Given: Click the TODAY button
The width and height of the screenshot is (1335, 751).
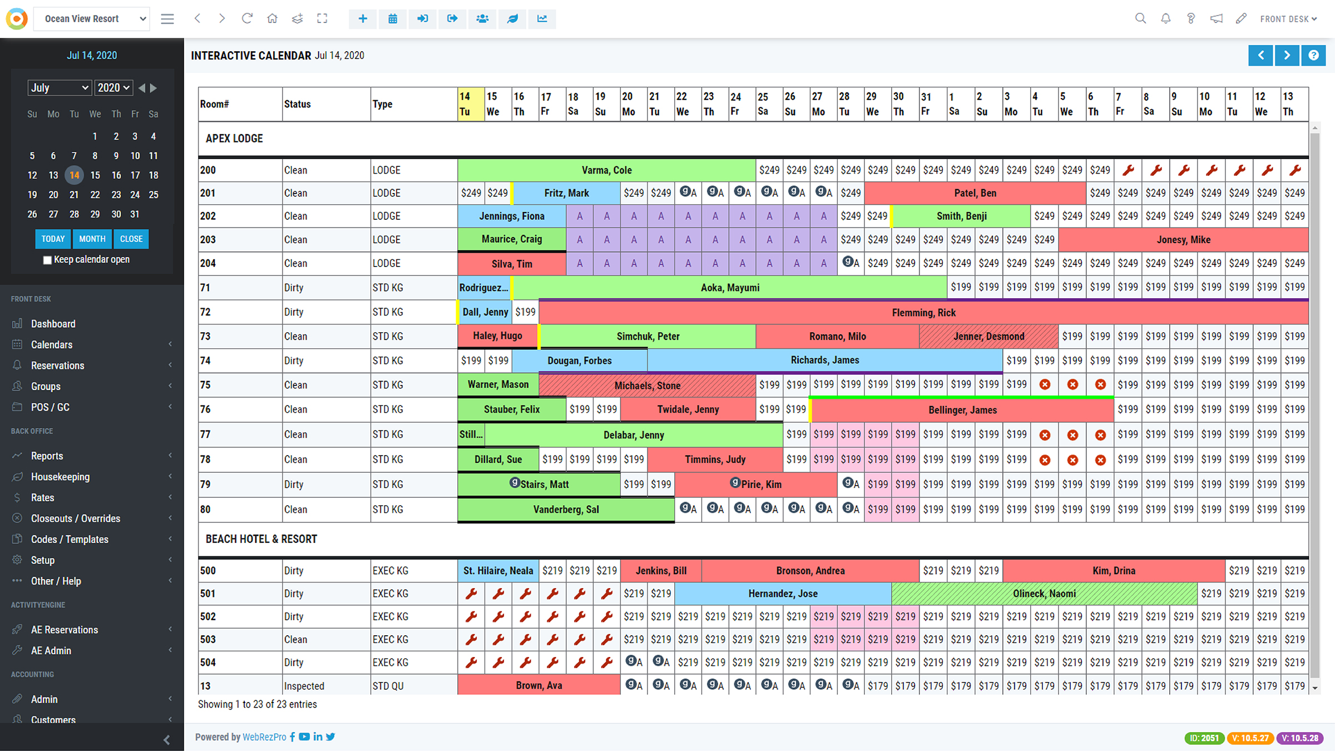Looking at the screenshot, I should click(x=53, y=239).
